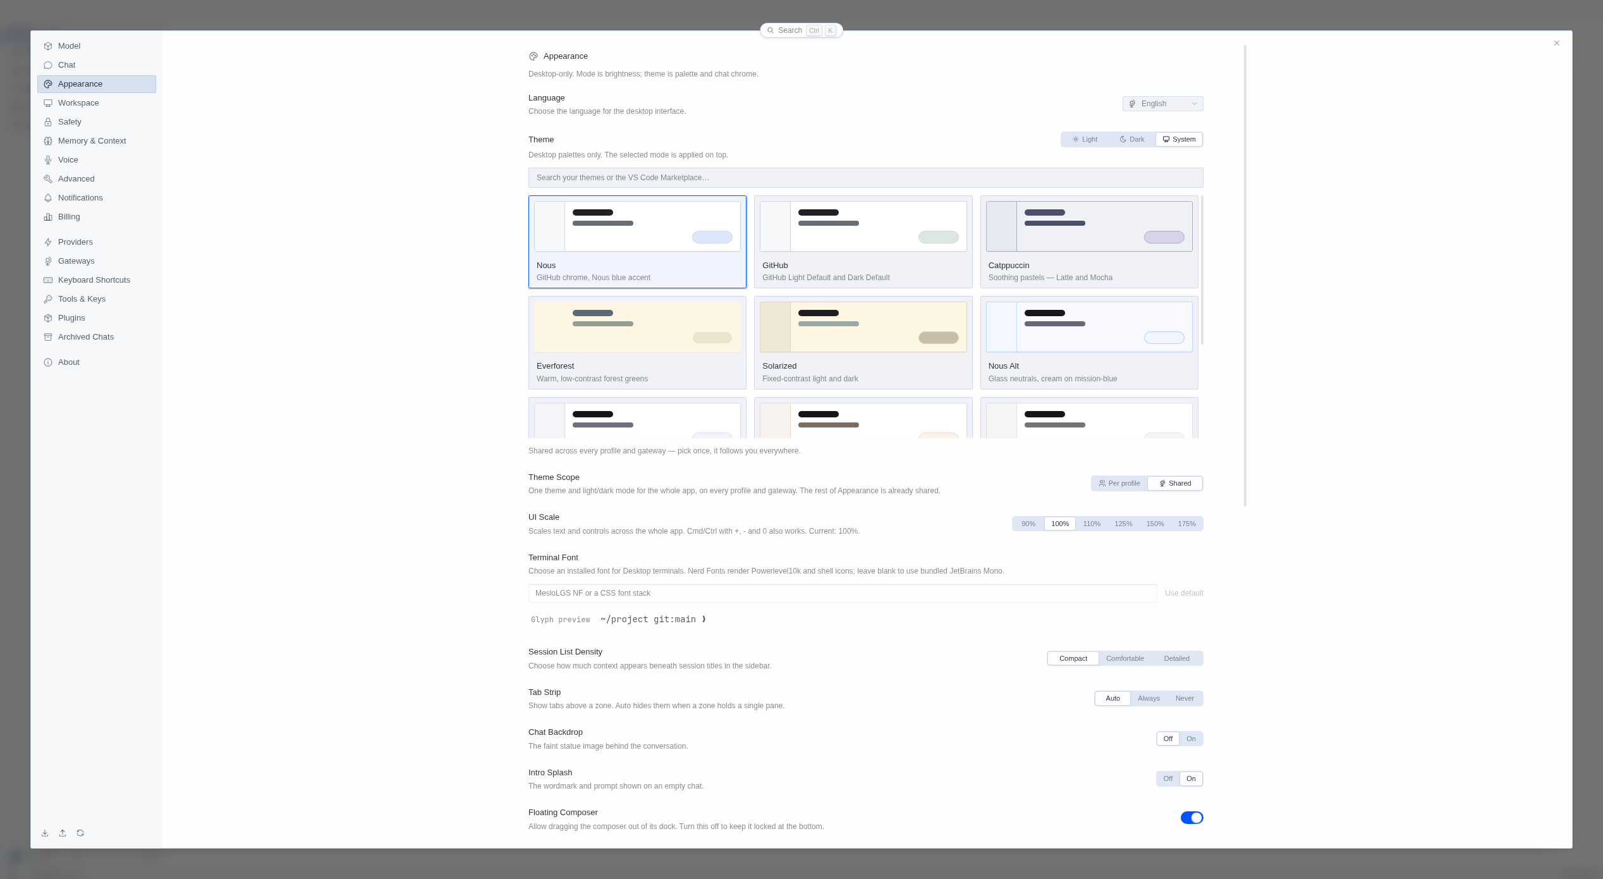Set Theme Scope to Per profile

point(1119,483)
